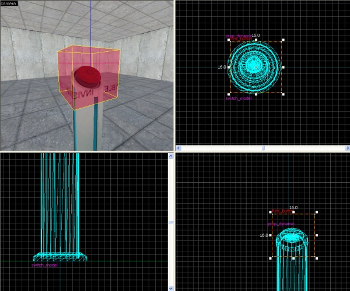This screenshot has width=350, height=291.
Task: Click the top-left selection handle in top view
Action: pos(229,40)
